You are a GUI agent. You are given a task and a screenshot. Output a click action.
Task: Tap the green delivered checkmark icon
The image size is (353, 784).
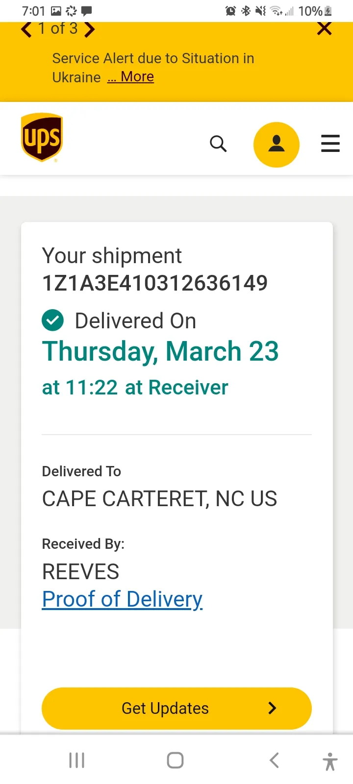point(53,320)
